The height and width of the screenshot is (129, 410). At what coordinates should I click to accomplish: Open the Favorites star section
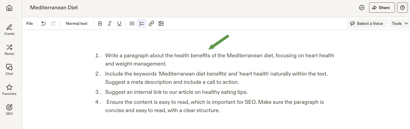[x=9, y=89]
